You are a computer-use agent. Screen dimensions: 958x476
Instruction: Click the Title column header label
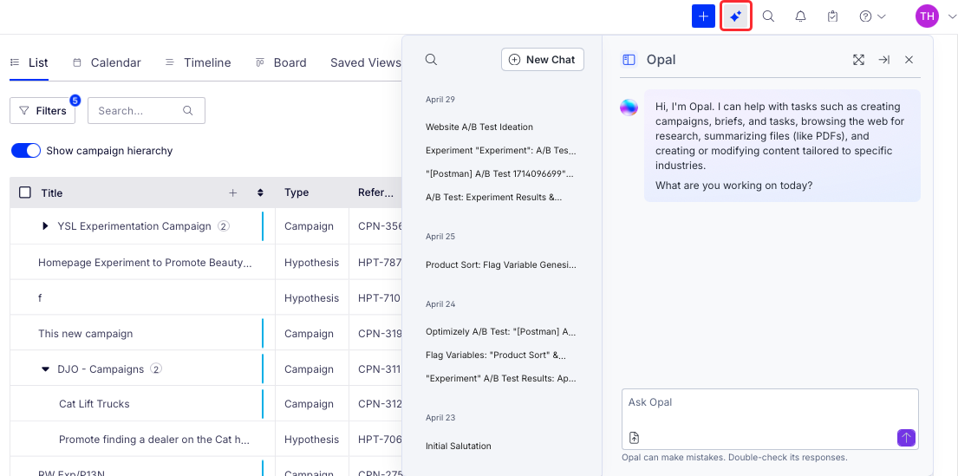coord(52,193)
